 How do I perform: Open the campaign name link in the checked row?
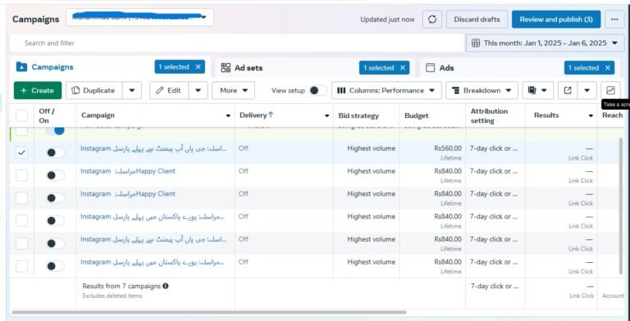(x=153, y=148)
